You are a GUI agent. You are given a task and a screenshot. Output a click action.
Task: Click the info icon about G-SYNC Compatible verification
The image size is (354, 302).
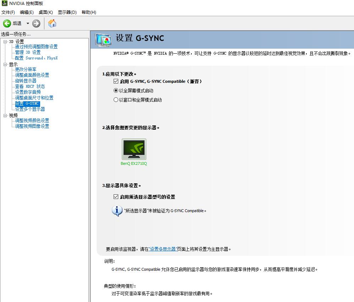pyautogui.click(x=118, y=210)
